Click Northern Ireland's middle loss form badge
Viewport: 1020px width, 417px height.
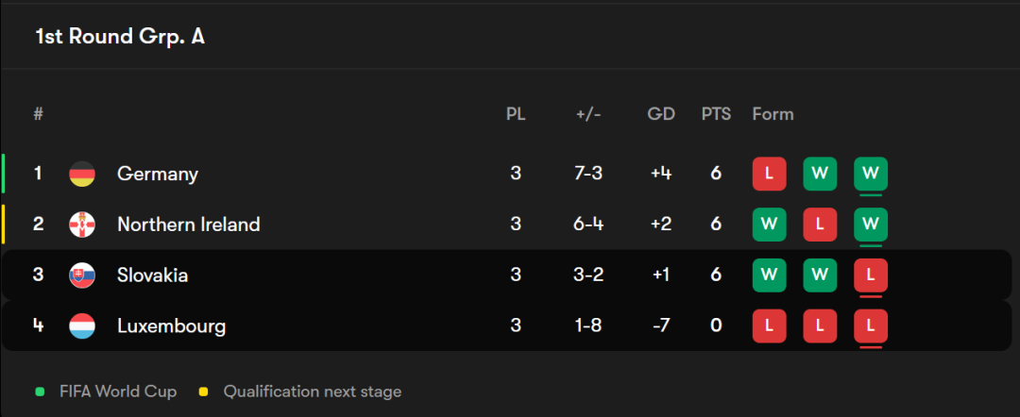click(820, 225)
